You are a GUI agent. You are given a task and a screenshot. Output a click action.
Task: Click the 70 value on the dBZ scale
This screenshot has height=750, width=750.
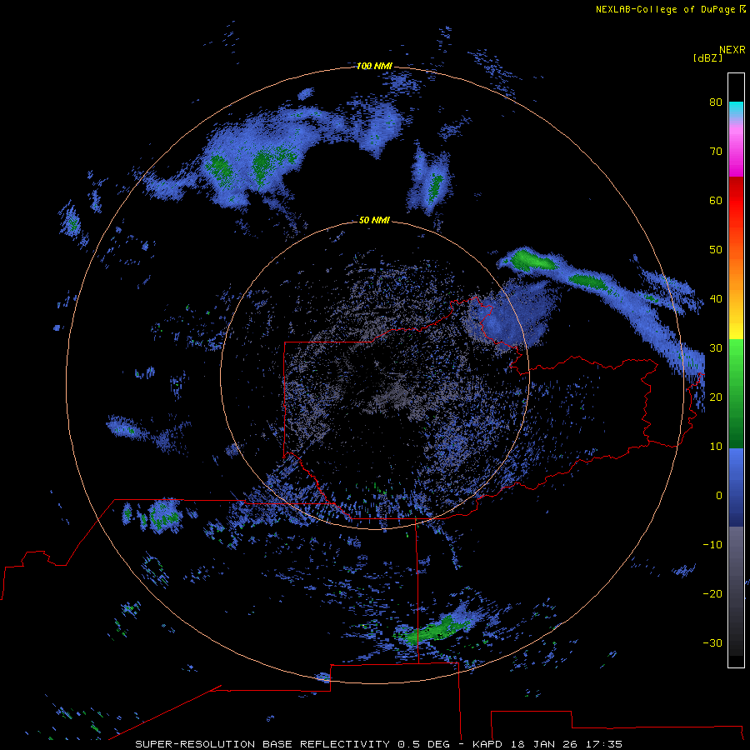(x=716, y=151)
